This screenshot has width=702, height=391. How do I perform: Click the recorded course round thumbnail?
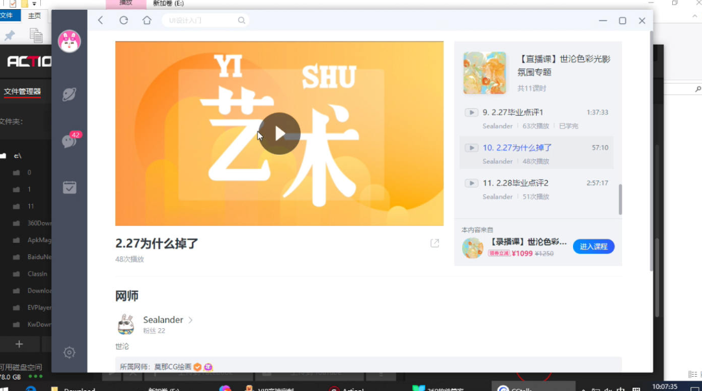pos(473,247)
